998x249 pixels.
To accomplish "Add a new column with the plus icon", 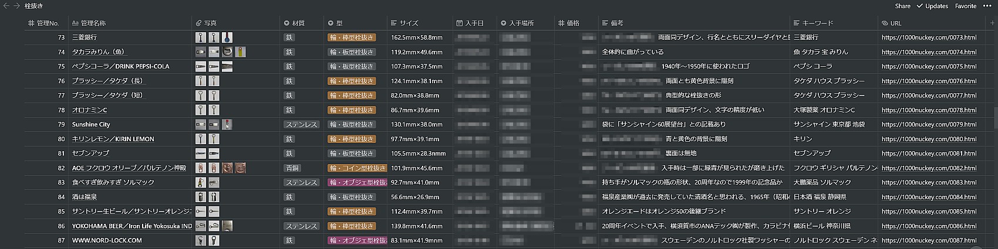I will [x=992, y=23].
